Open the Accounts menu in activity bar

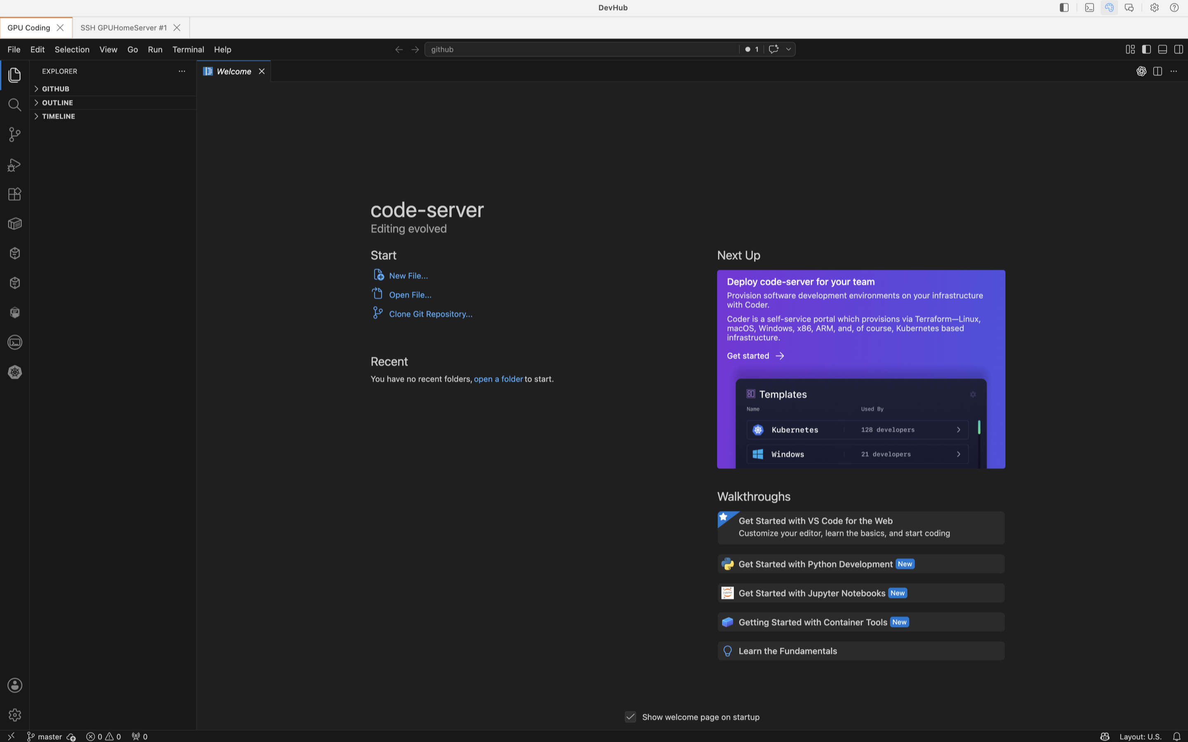[x=15, y=685]
